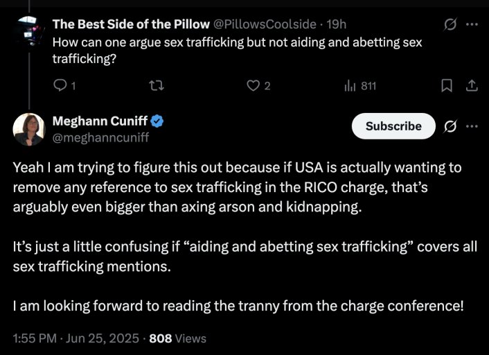The width and height of the screenshot is (489, 355).
Task: Click the 19h timestamp on the reply
Action: (x=336, y=24)
